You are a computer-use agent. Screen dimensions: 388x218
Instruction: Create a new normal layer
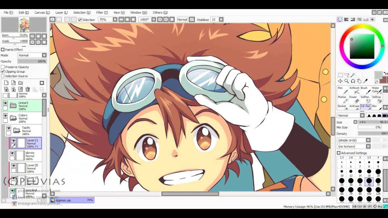tap(6, 83)
